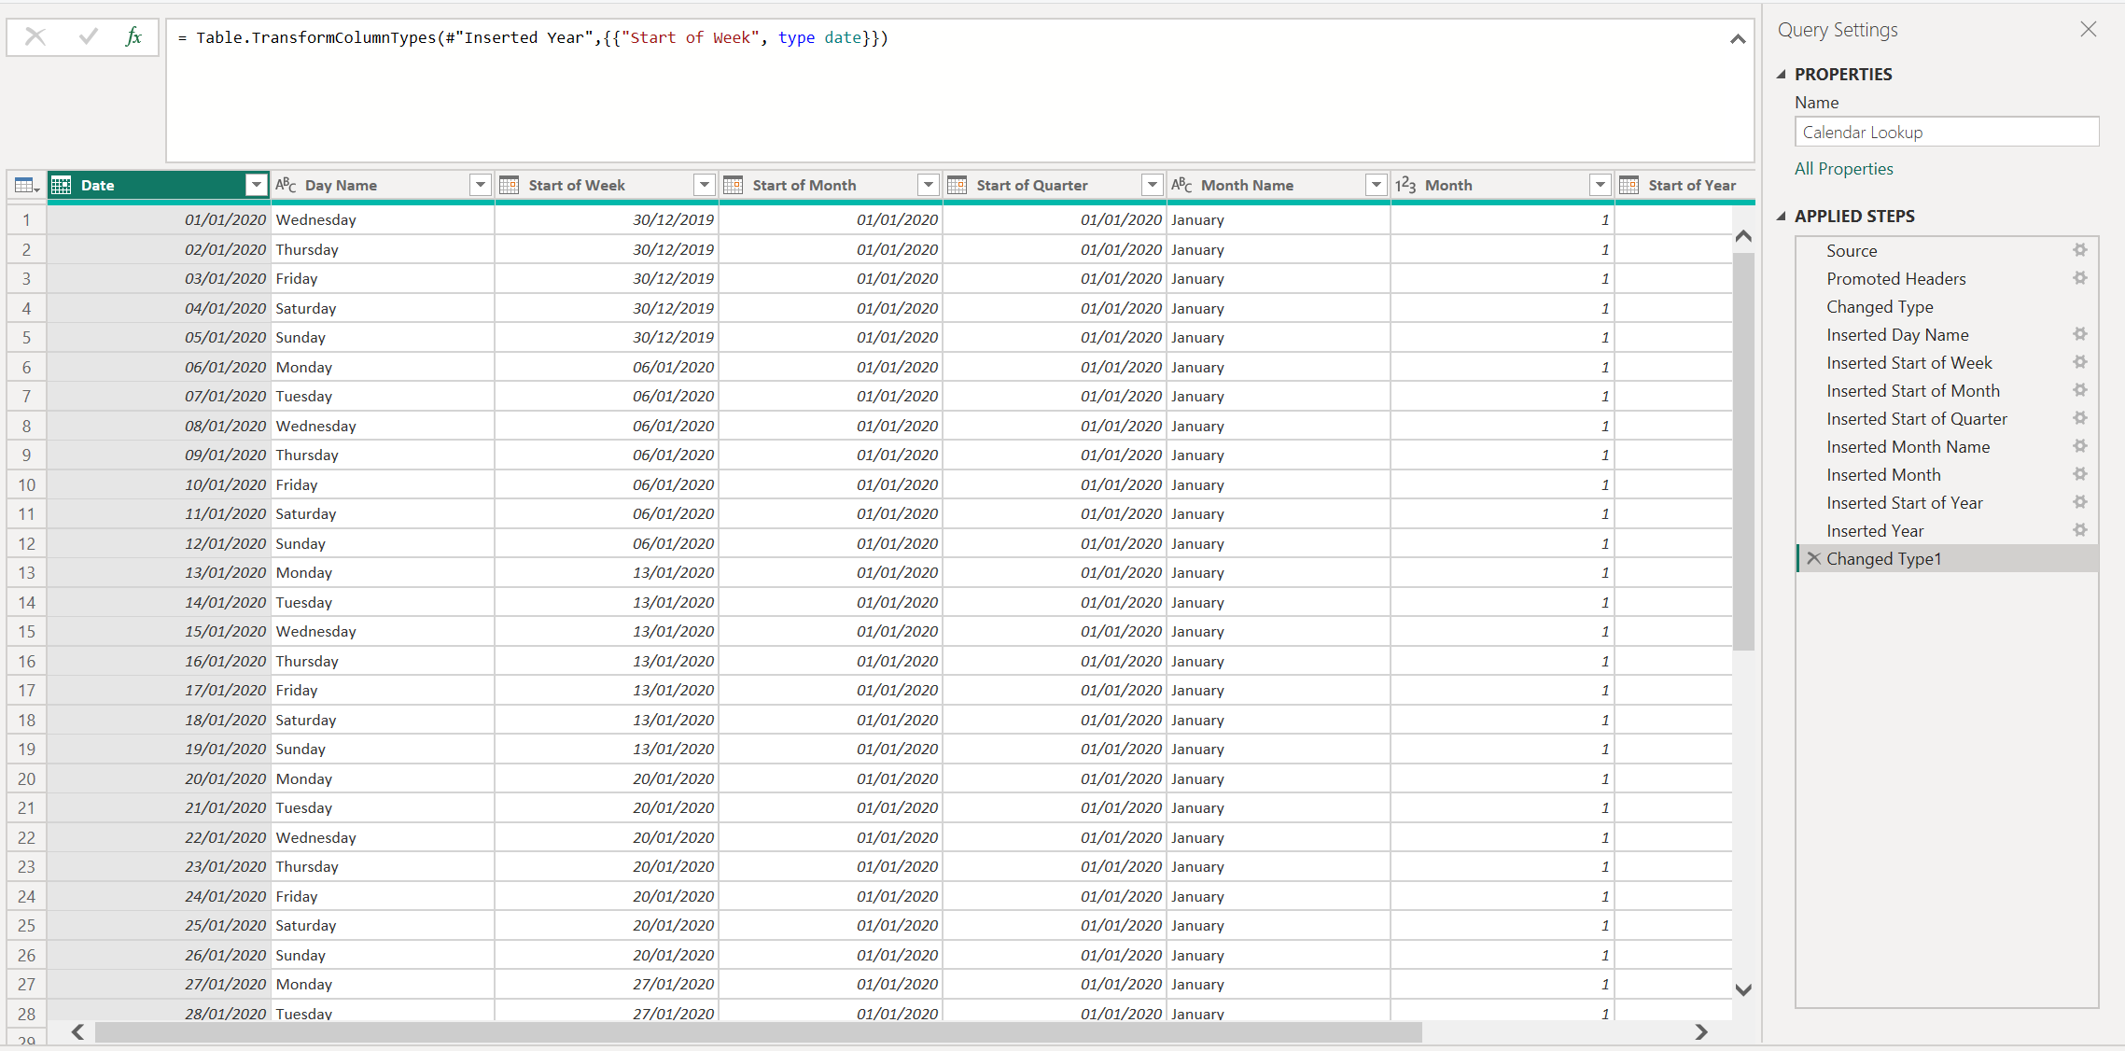Image resolution: width=2125 pixels, height=1051 pixels.
Task: Collapse the APPLIED STEPS section
Action: [1782, 216]
